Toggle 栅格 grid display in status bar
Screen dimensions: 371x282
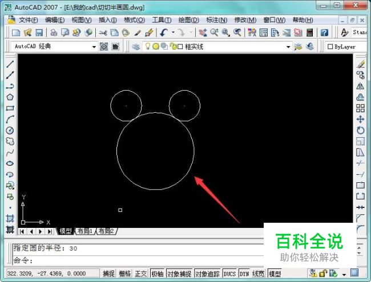pos(124,273)
